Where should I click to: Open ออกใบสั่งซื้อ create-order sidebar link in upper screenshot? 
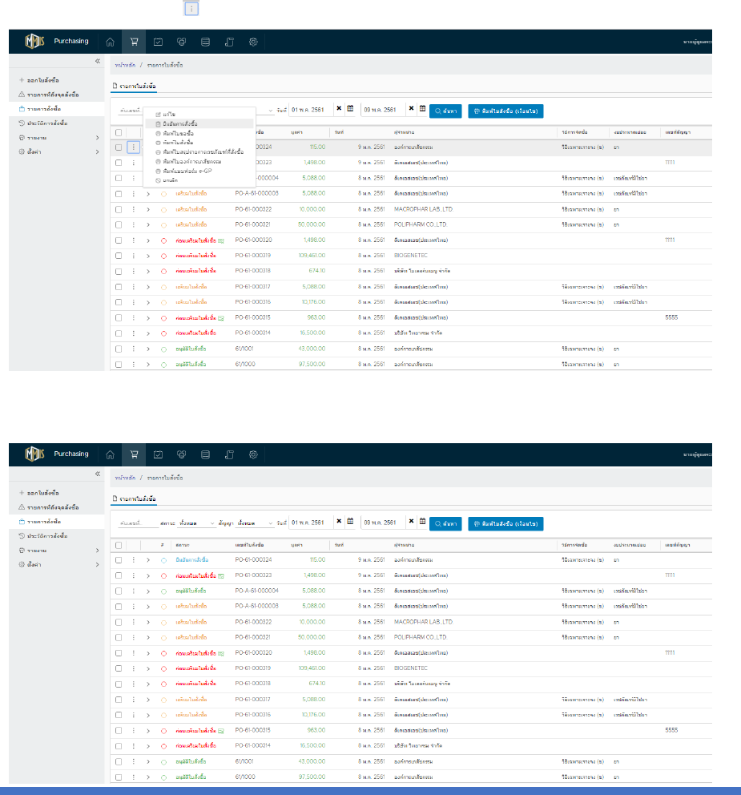pos(42,81)
